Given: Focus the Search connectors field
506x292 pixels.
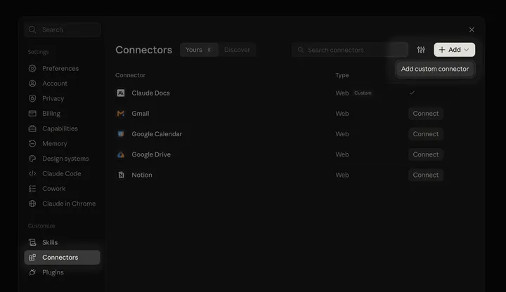Looking at the screenshot, I should 350,50.
